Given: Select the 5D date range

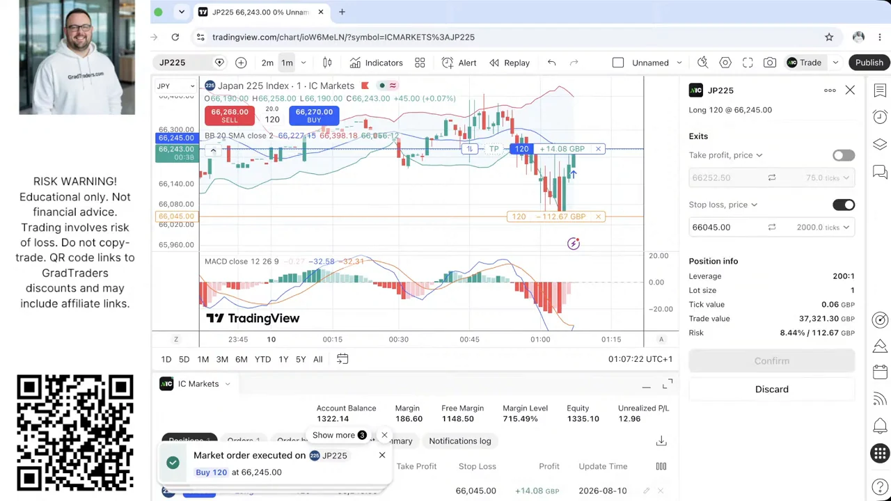Looking at the screenshot, I should tap(184, 359).
